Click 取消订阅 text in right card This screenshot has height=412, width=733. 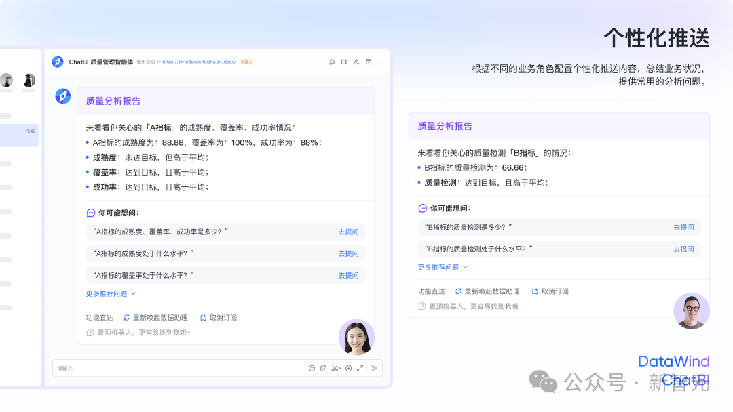click(x=555, y=291)
